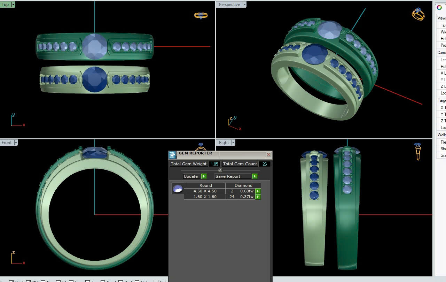The height and width of the screenshot is (282, 446).
Task: Toggle the Mid osnap checkbox
Action: point(29,281)
